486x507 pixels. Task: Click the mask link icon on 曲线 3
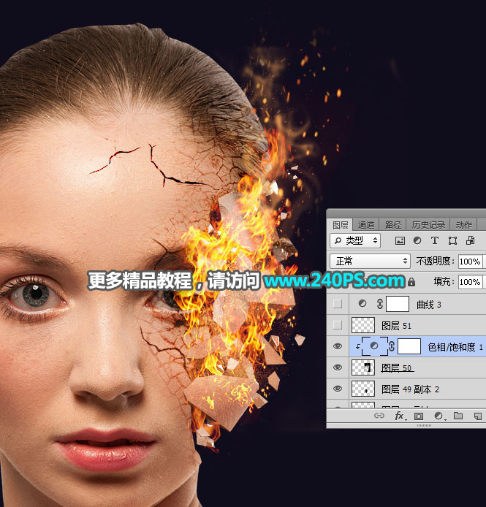(380, 304)
